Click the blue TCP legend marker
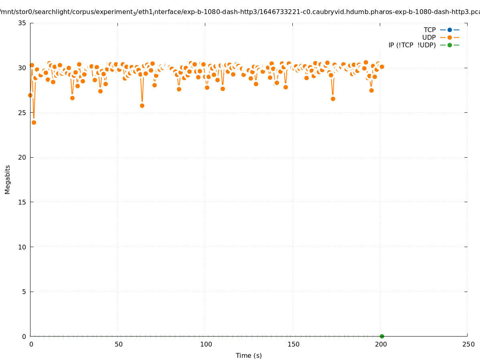Viewport: 480px width, 361px height. (x=450, y=30)
